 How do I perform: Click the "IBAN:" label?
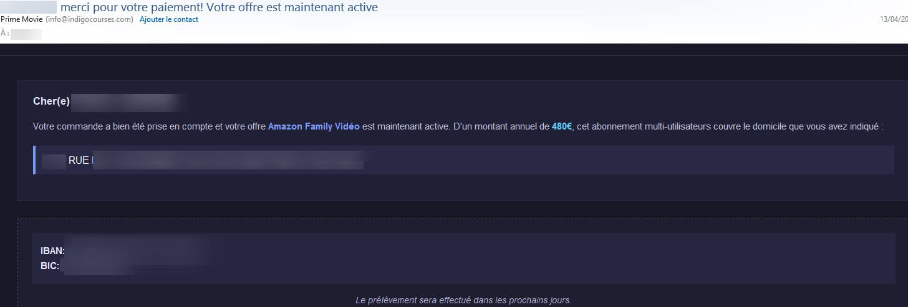pyautogui.click(x=53, y=252)
